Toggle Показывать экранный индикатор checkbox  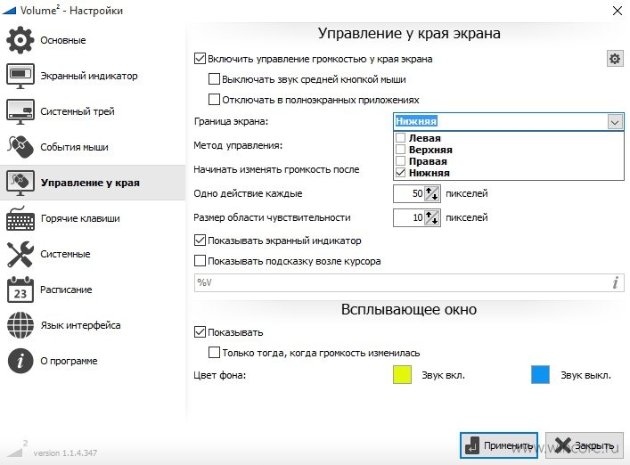click(200, 241)
